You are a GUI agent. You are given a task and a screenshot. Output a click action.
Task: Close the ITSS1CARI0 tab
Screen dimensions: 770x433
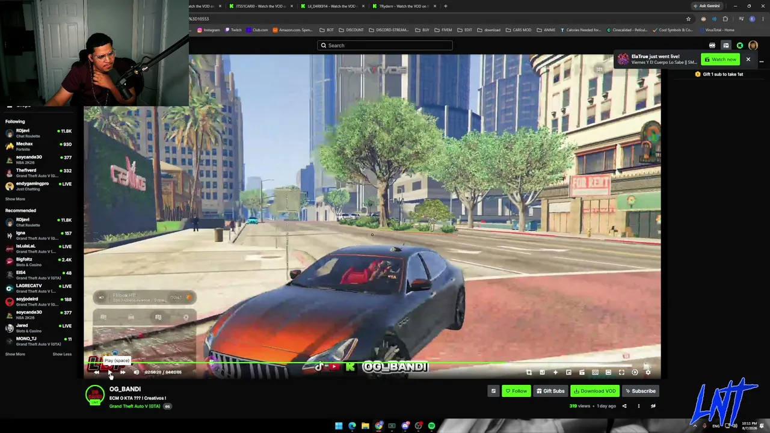click(x=292, y=6)
